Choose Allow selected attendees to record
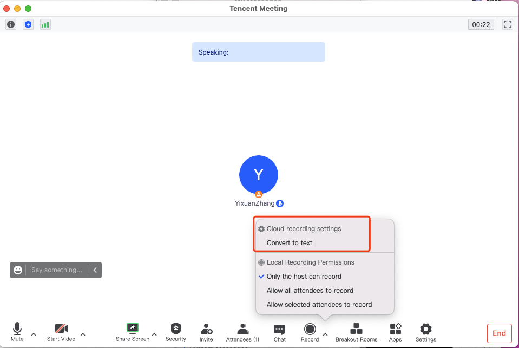Viewport: 519px width, 348px height. pos(319,305)
